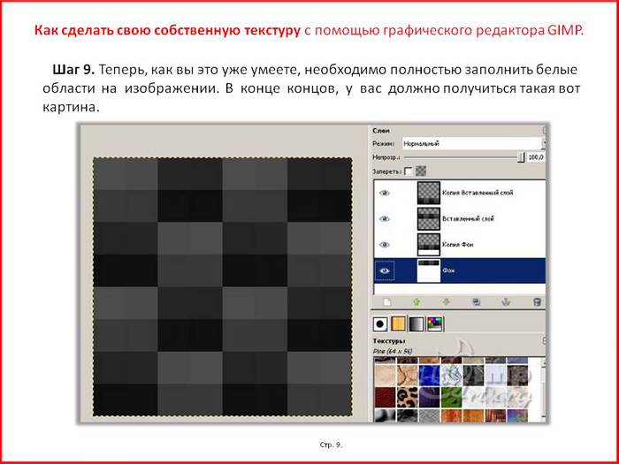Open the Режим Нормальный dropdown

(x=474, y=143)
